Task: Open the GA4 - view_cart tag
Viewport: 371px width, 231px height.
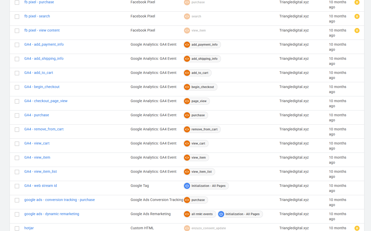Action: point(37,143)
